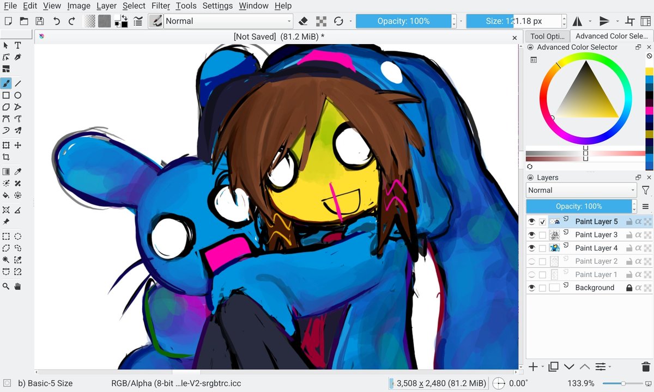Screen dimensions: 654x392
Task: Switch to Tool Options tab
Action: (x=547, y=36)
